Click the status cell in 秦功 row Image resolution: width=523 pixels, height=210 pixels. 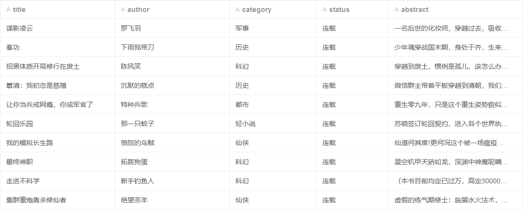pyautogui.click(x=329, y=47)
